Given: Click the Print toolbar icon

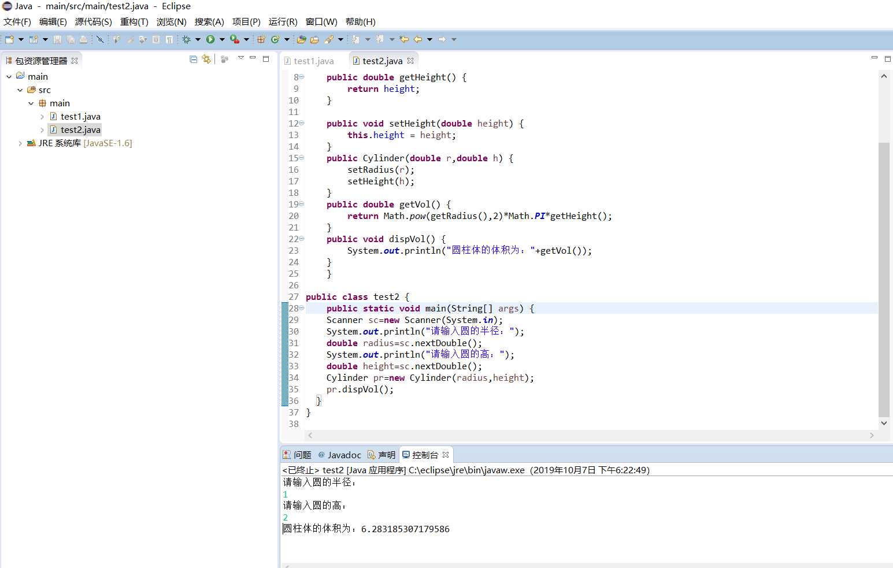Looking at the screenshot, I should click(84, 39).
